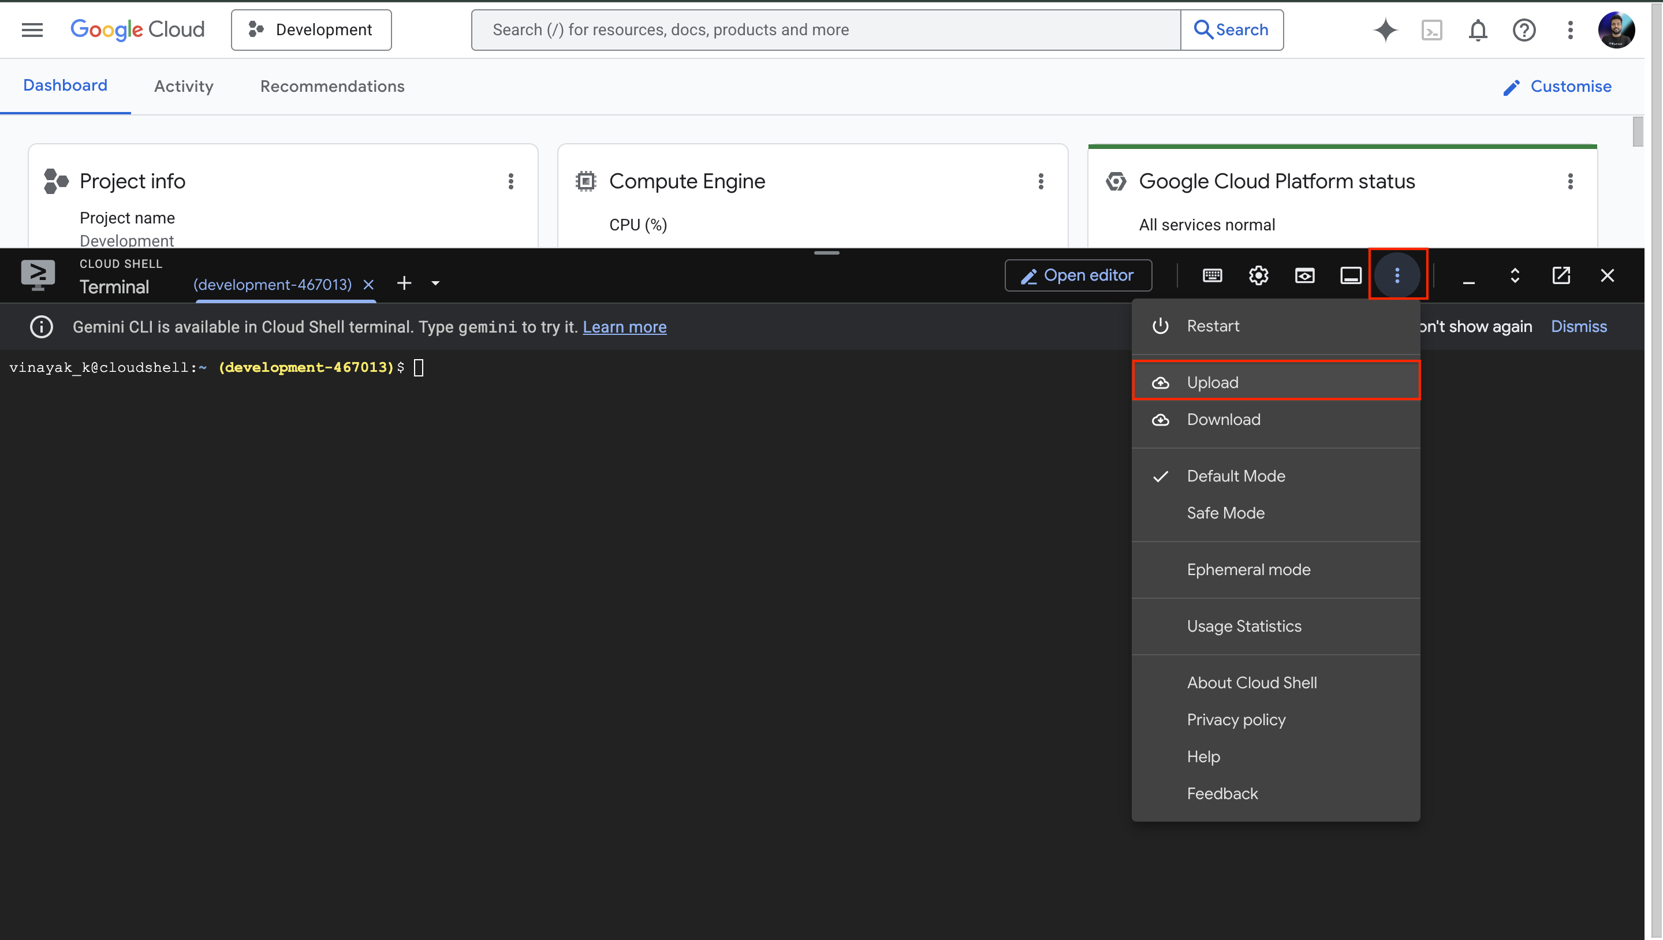Add a new Cloud Shell terminal tab
Image resolution: width=1663 pixels, height=940 pixels.
point(404,284)
